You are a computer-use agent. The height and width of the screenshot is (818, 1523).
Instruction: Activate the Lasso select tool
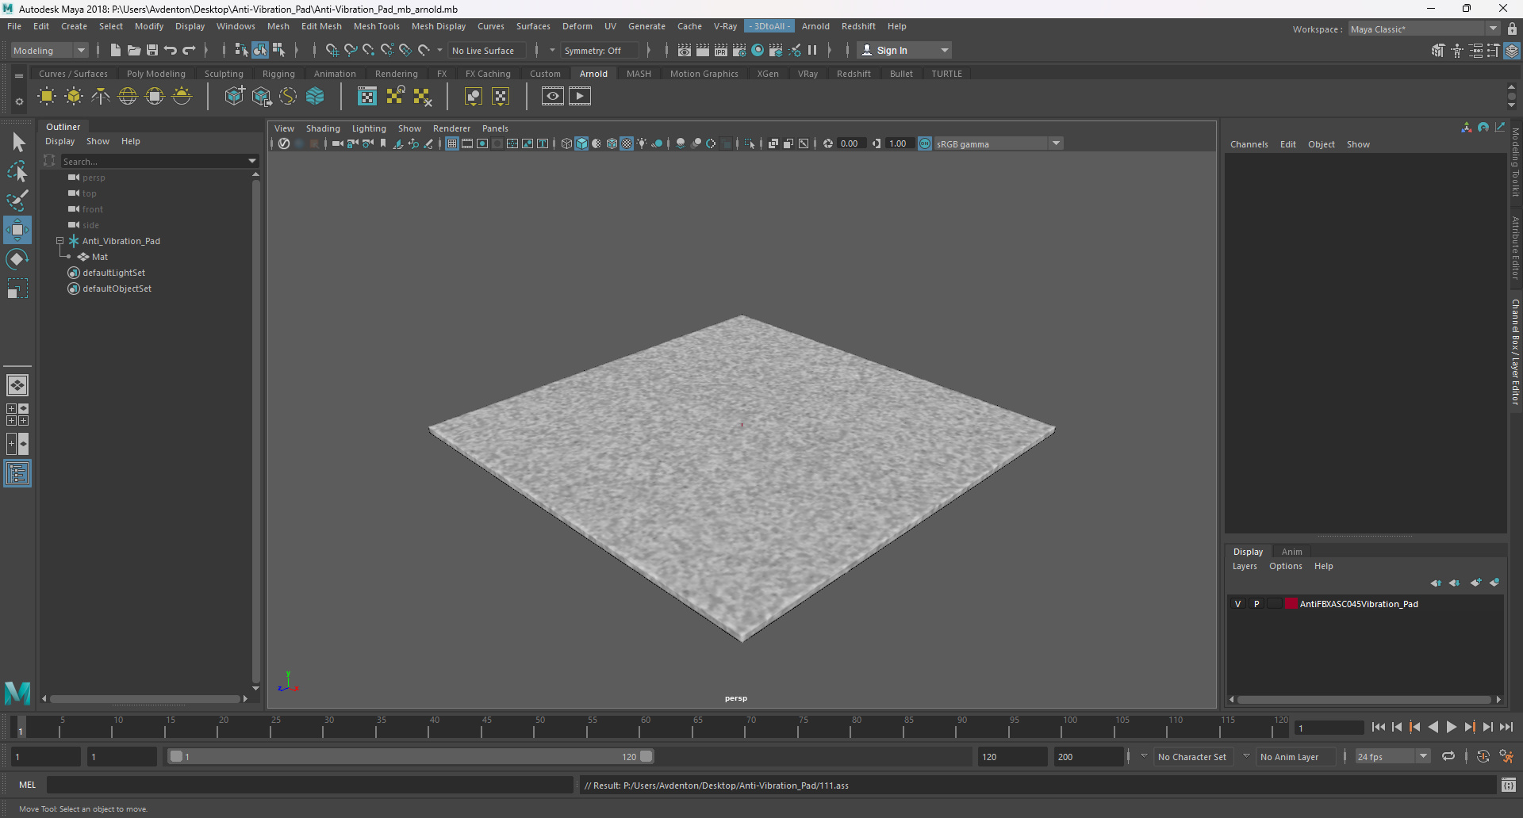(17, 171)
